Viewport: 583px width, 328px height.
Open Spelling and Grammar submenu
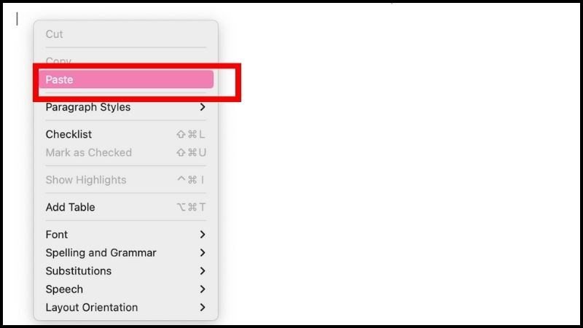[126, 253]
